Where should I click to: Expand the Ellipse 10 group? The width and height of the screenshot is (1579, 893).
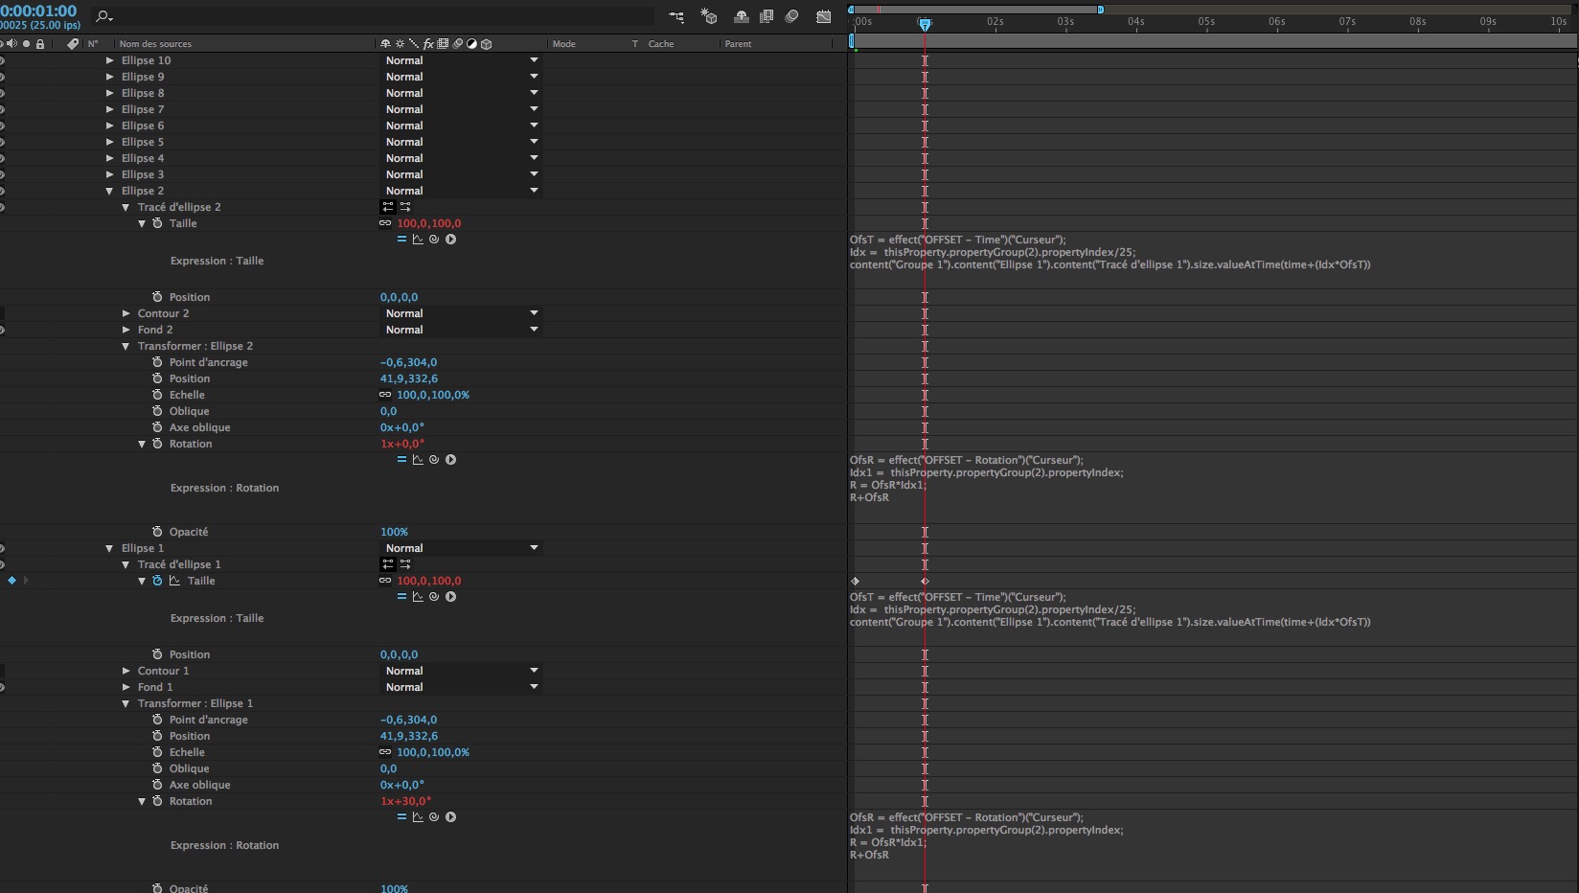109,60
